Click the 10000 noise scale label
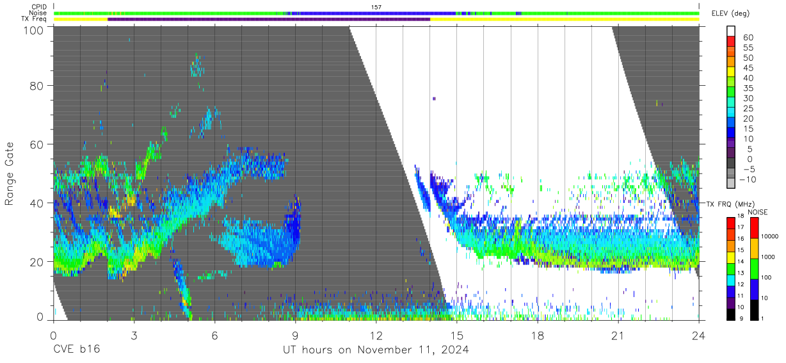 [769, 236]
